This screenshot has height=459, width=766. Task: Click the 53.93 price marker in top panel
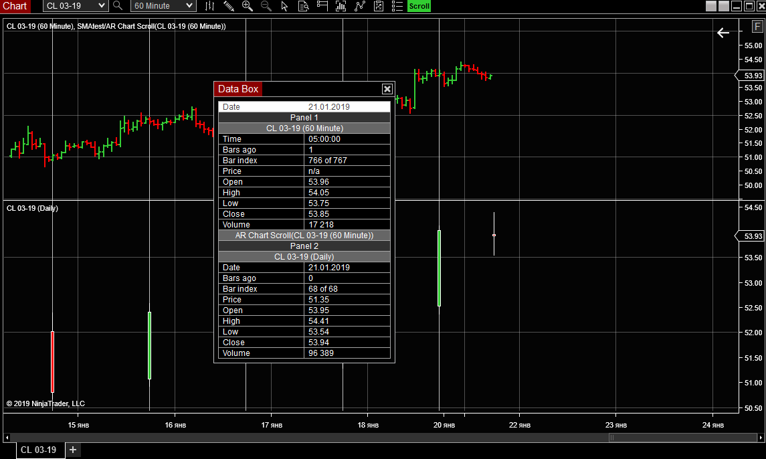click(750, 76)
